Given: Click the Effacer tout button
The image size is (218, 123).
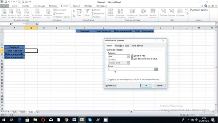Looking at the screenshot, I should (x=111, y=85).
